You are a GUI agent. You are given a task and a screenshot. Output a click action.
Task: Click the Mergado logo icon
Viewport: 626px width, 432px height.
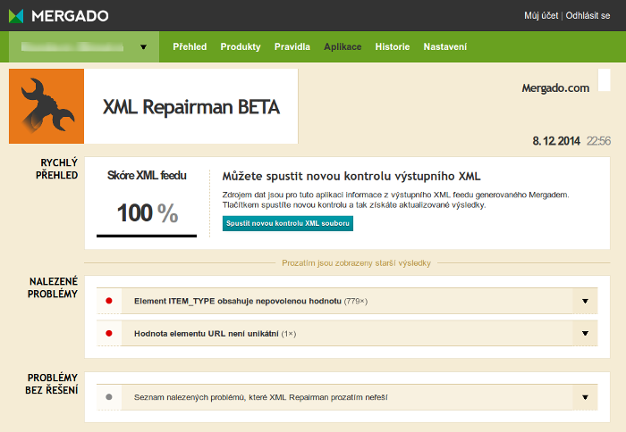[16, 16]
